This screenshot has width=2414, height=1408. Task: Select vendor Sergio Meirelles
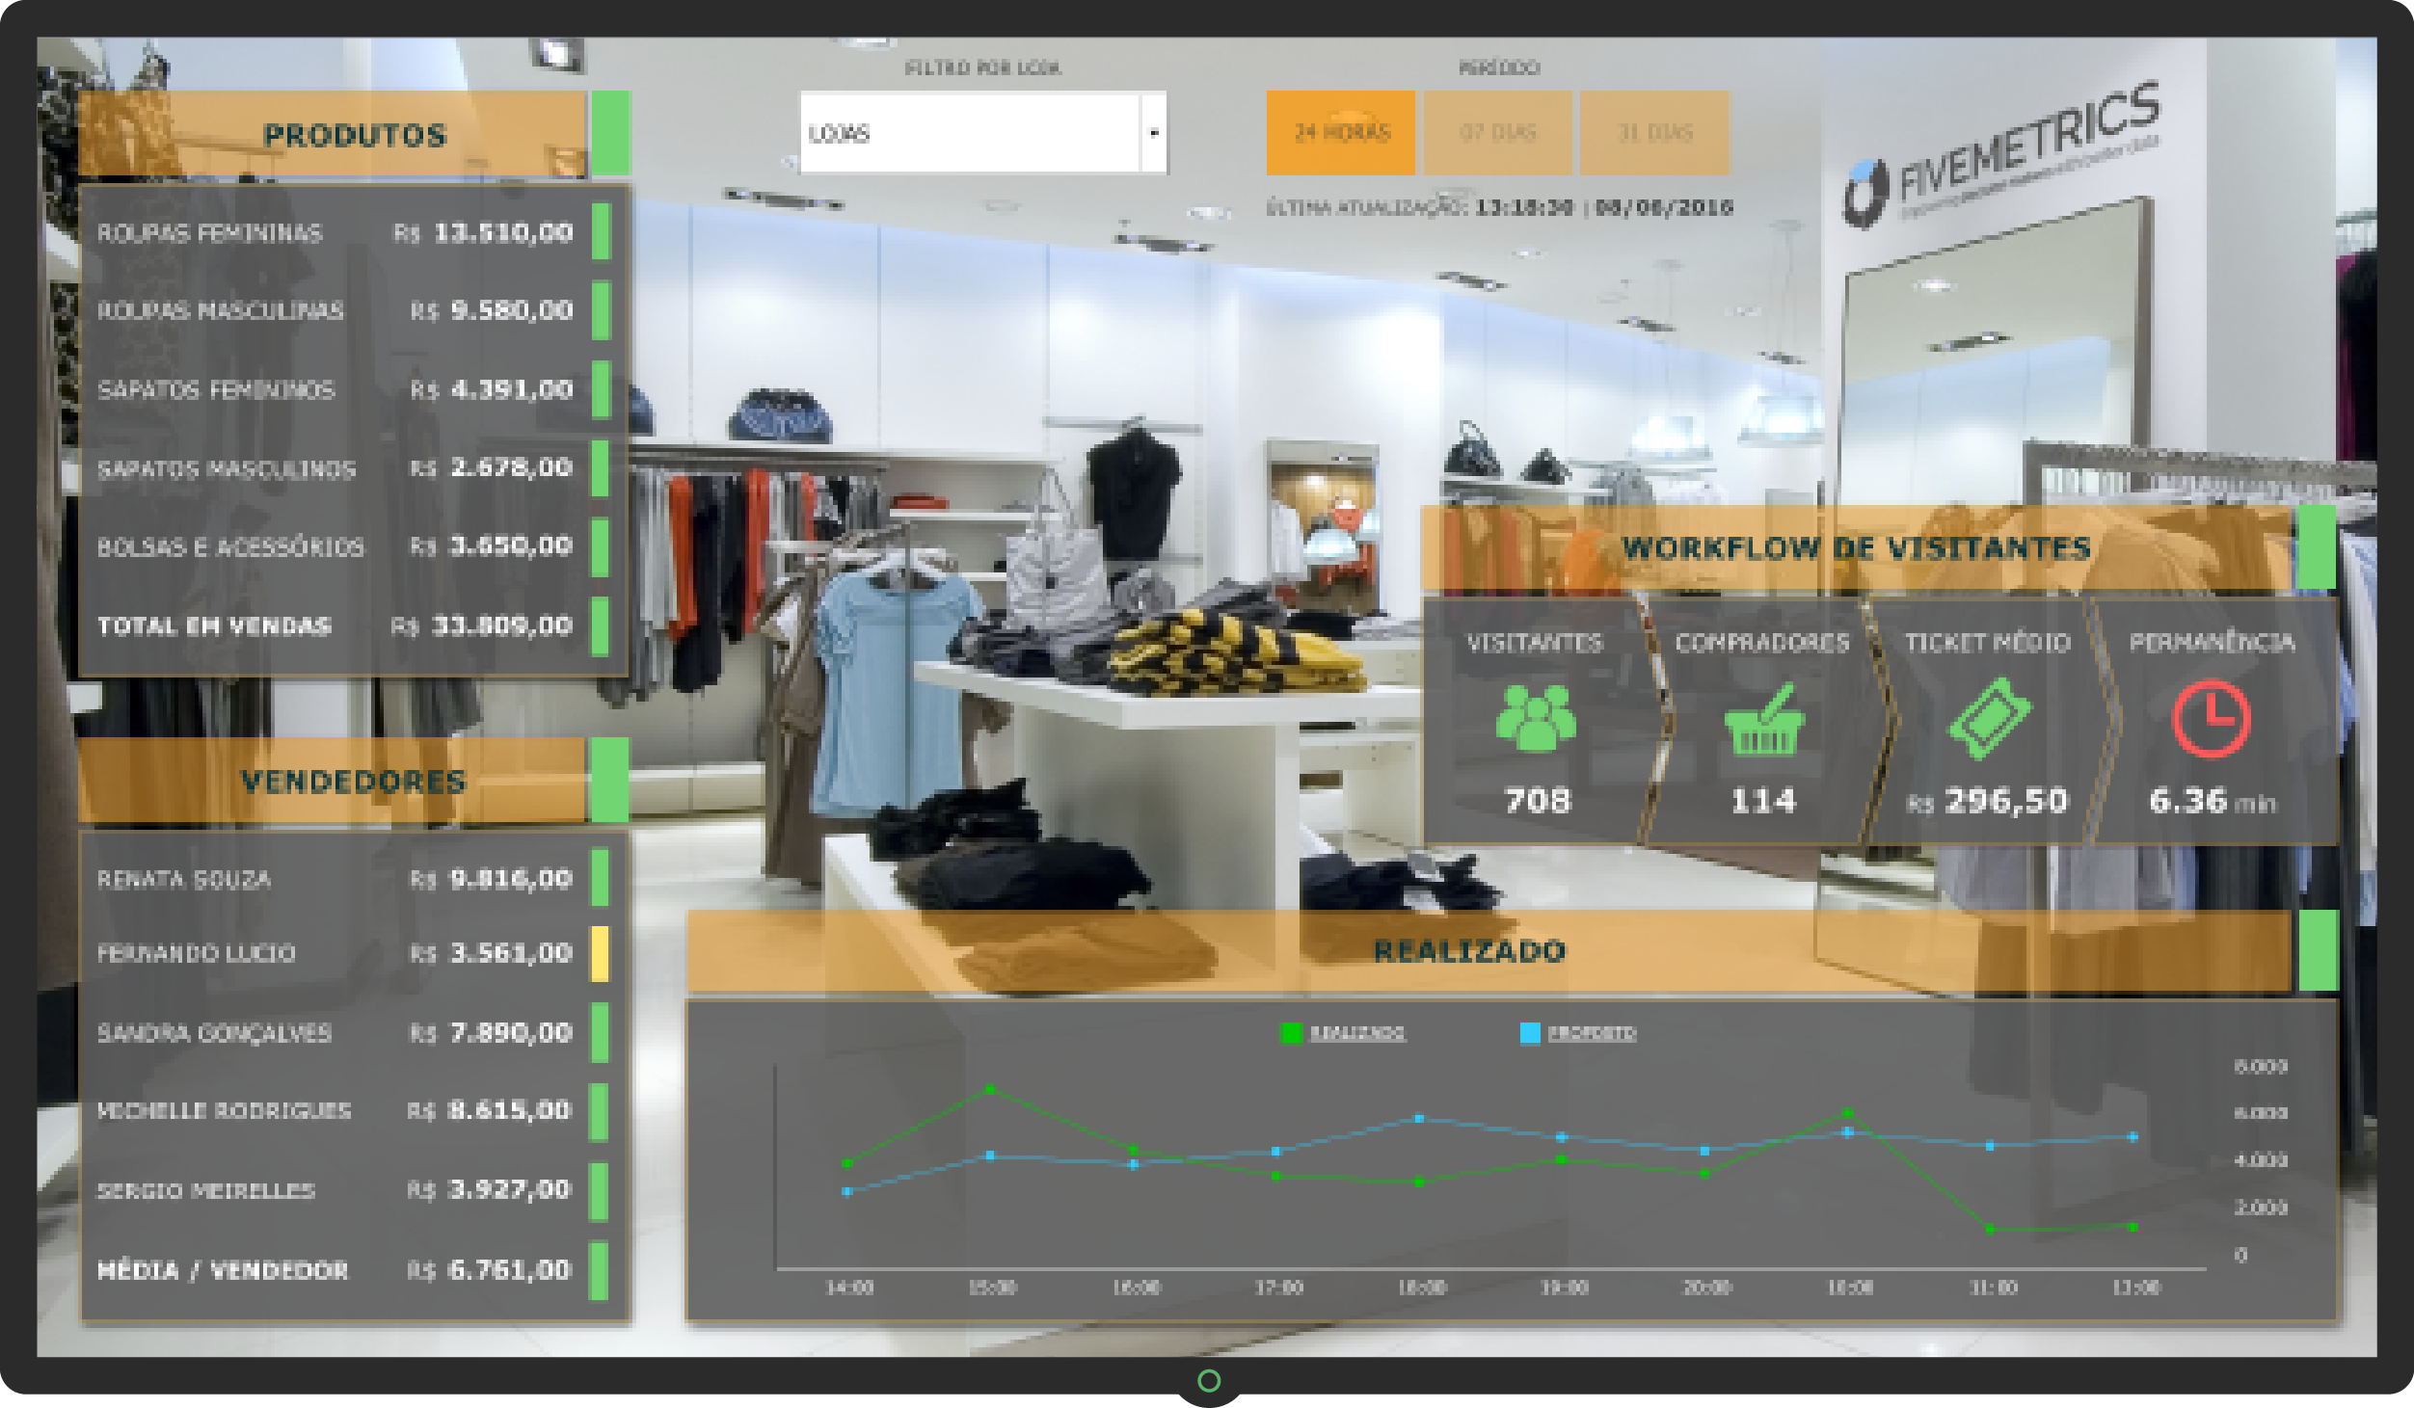tap(354, 1189)
